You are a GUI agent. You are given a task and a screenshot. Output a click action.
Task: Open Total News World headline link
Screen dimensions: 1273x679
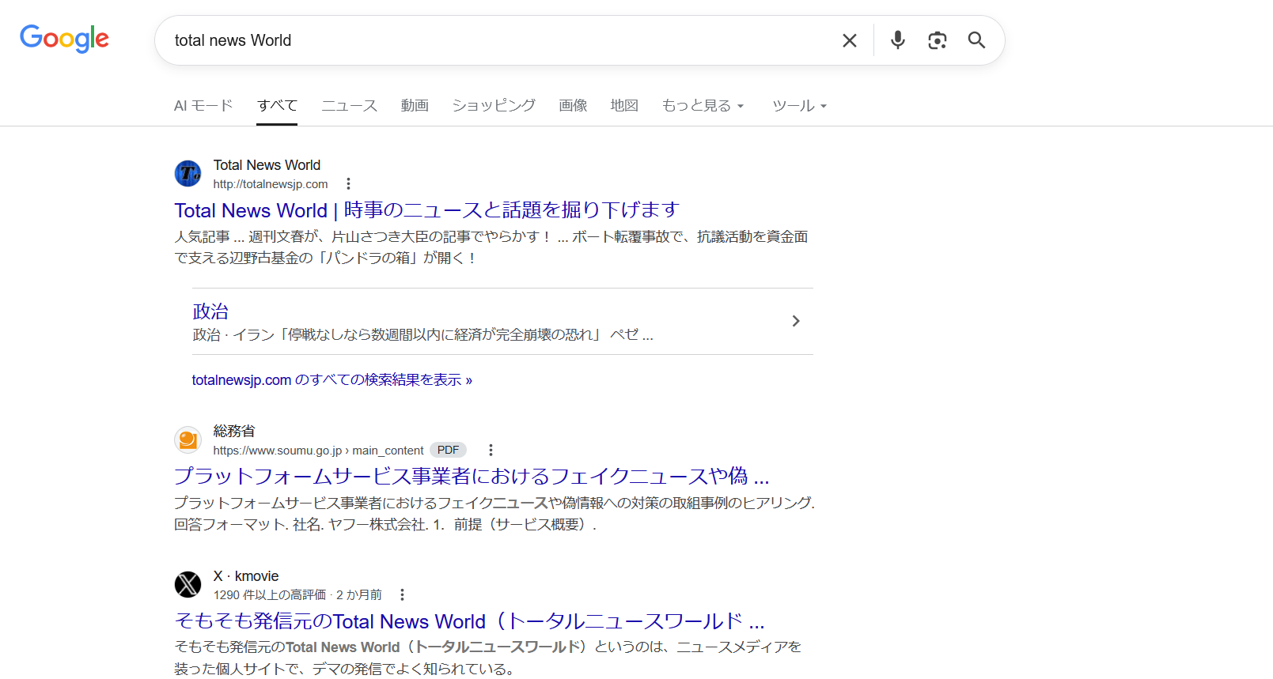[x=426, y=210]
